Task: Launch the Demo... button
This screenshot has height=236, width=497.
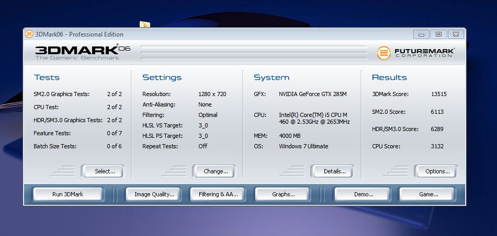Action: click(x=362, y=194)
